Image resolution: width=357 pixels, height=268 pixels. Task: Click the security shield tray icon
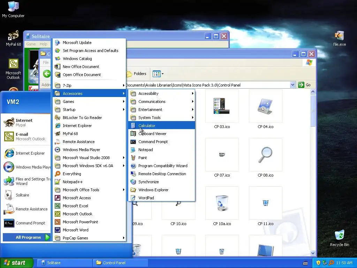click(x=318, y=263)
